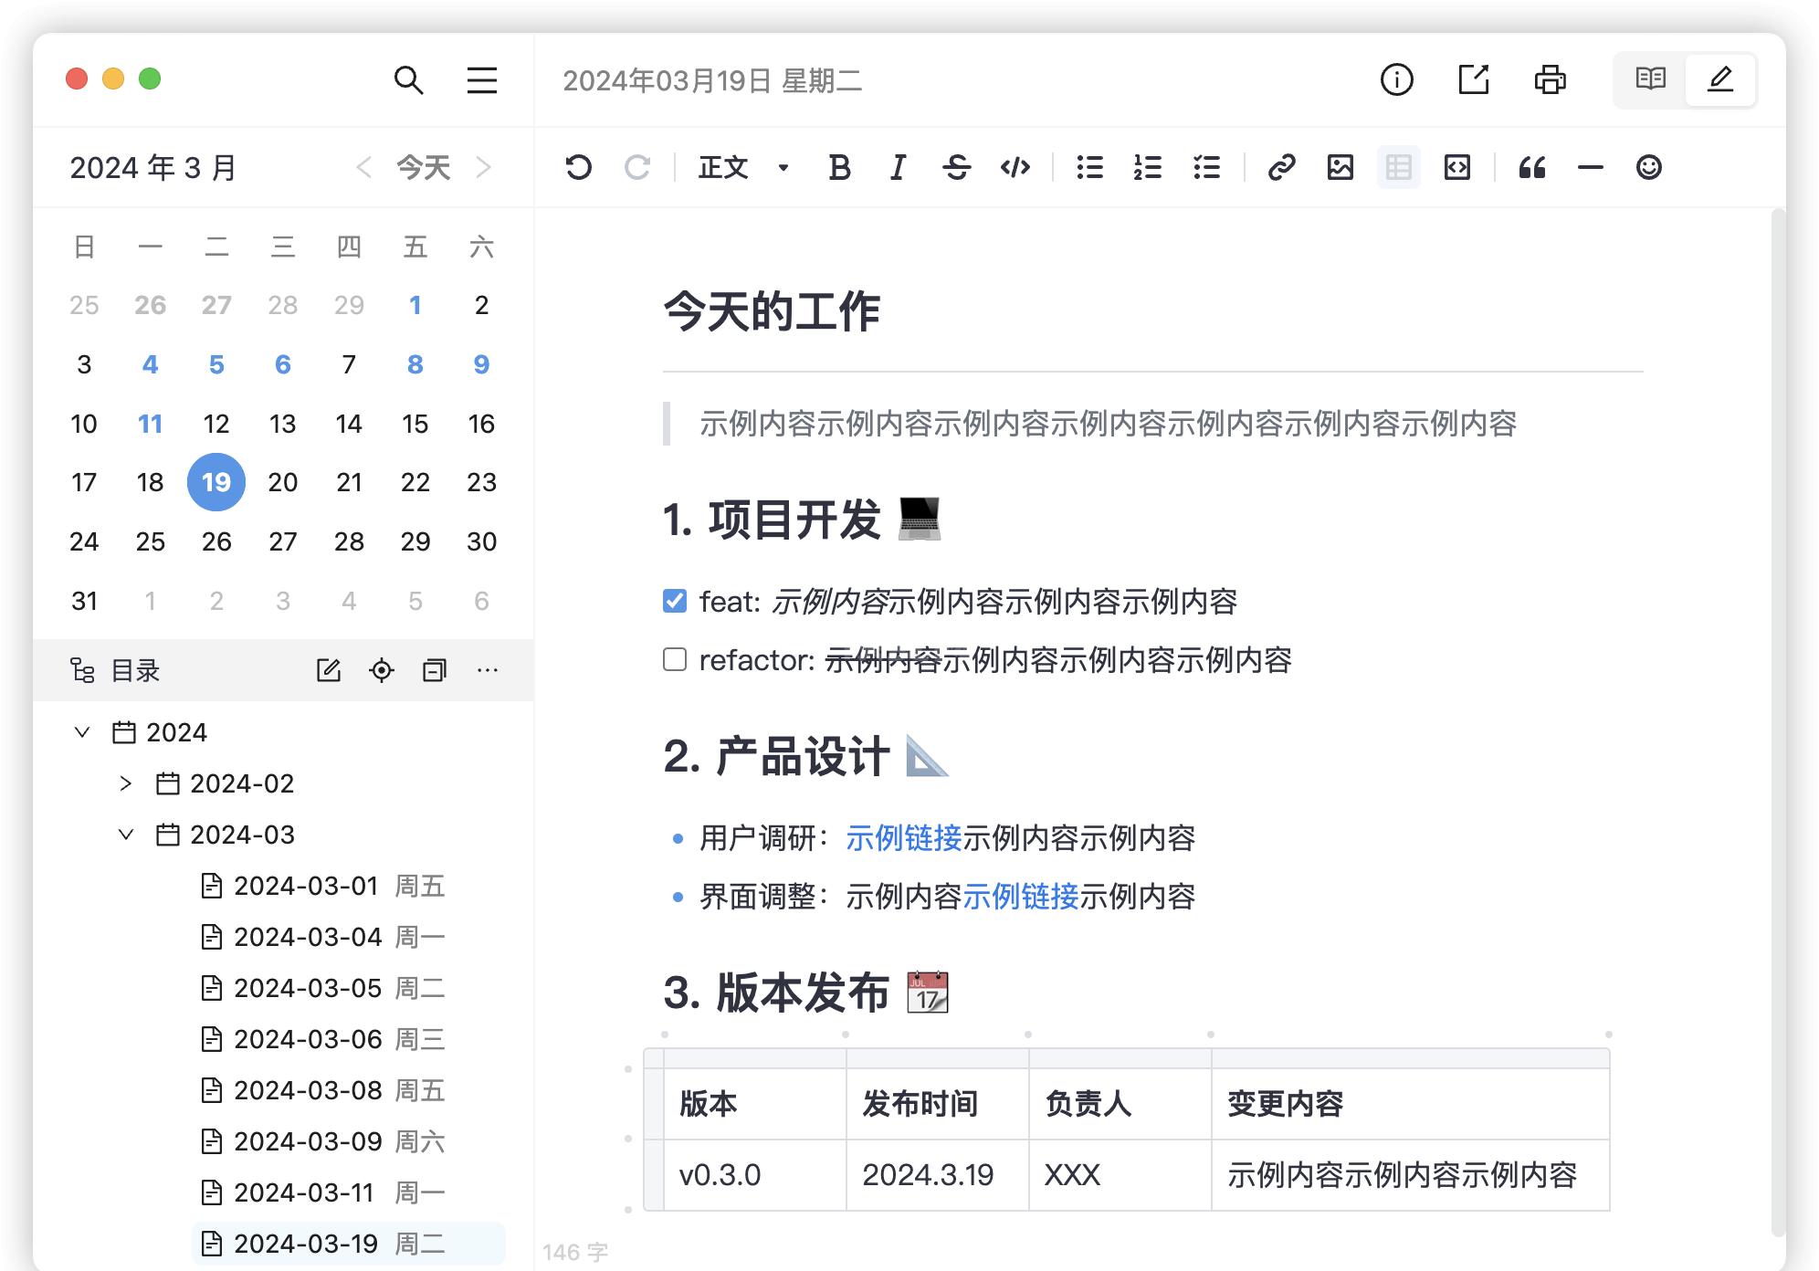Check the refactor task checkbox
1819x1271 pixels.
(675, 659)
